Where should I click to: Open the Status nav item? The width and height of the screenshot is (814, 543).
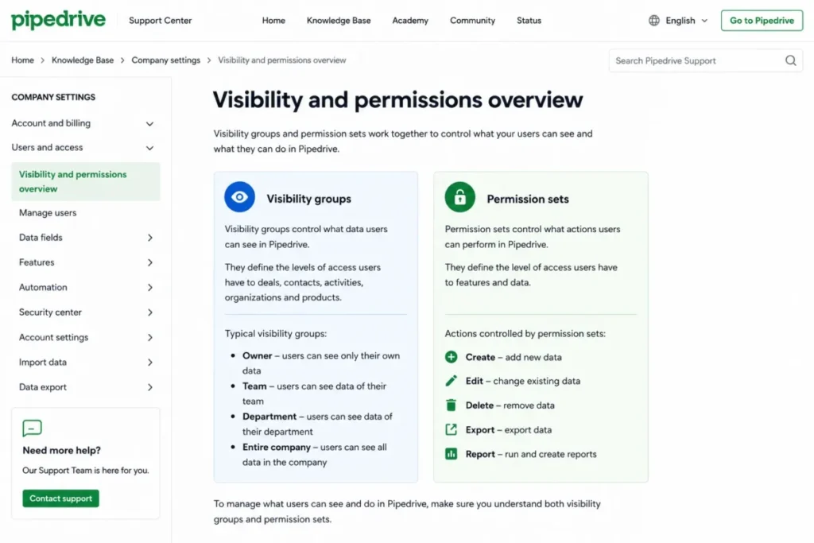(529, 20)
